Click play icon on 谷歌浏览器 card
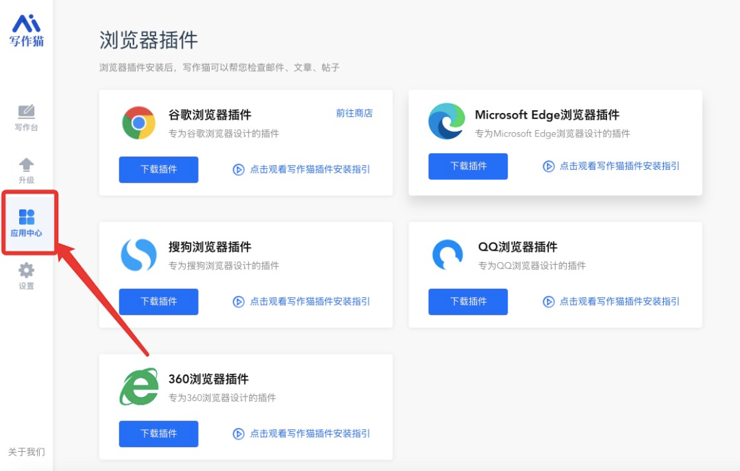740x471 pixels. coord(239,170)
